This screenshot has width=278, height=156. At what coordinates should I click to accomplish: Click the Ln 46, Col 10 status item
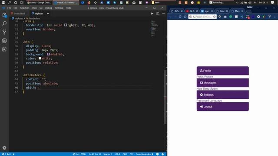tap(95, 154)
